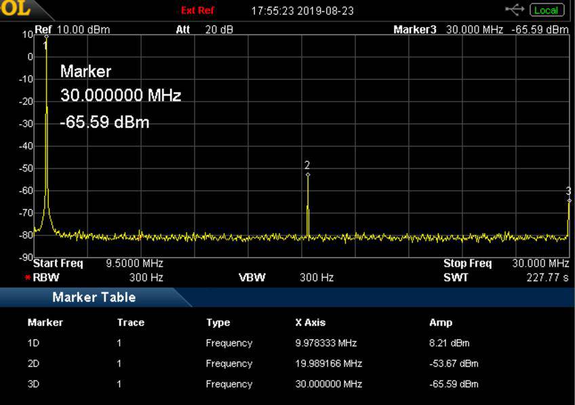Select marker 2 diamond on the trace
Screen dimensions: 575x405
tap(308, 175)
